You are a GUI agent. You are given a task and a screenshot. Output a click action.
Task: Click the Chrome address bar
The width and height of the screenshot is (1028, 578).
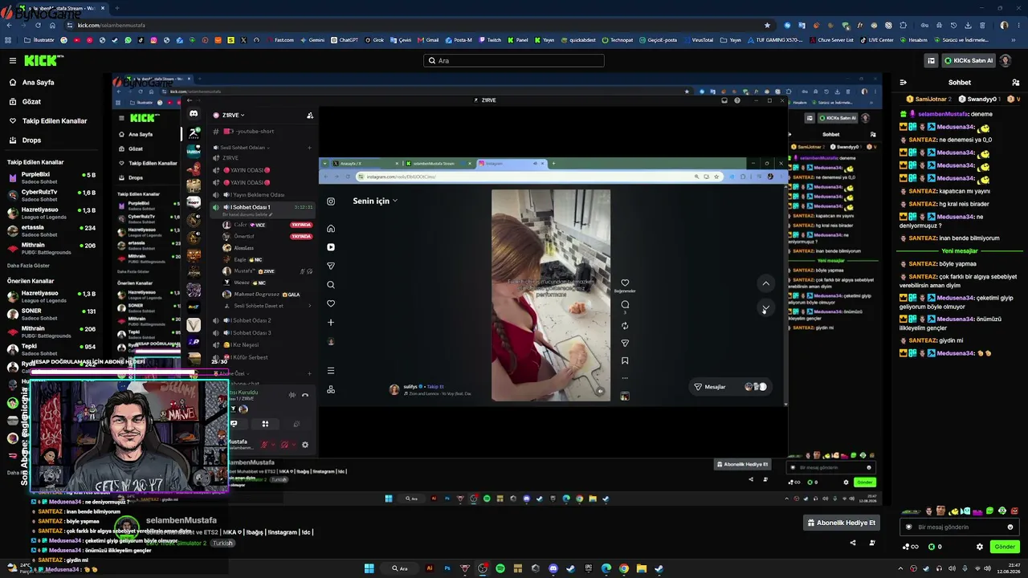point(418,25)
